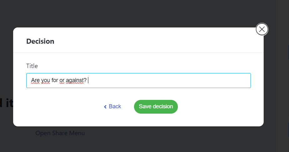Go back using the Back link

(x=115, y=106)
